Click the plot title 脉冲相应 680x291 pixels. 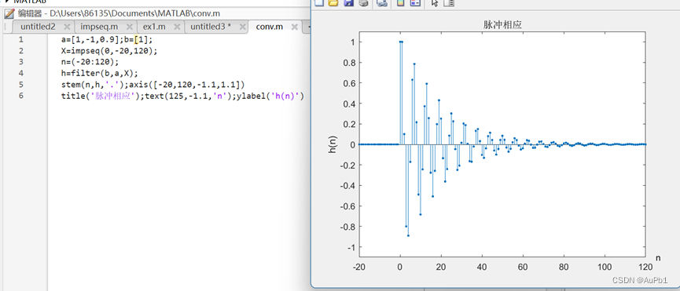click(502, 25)
